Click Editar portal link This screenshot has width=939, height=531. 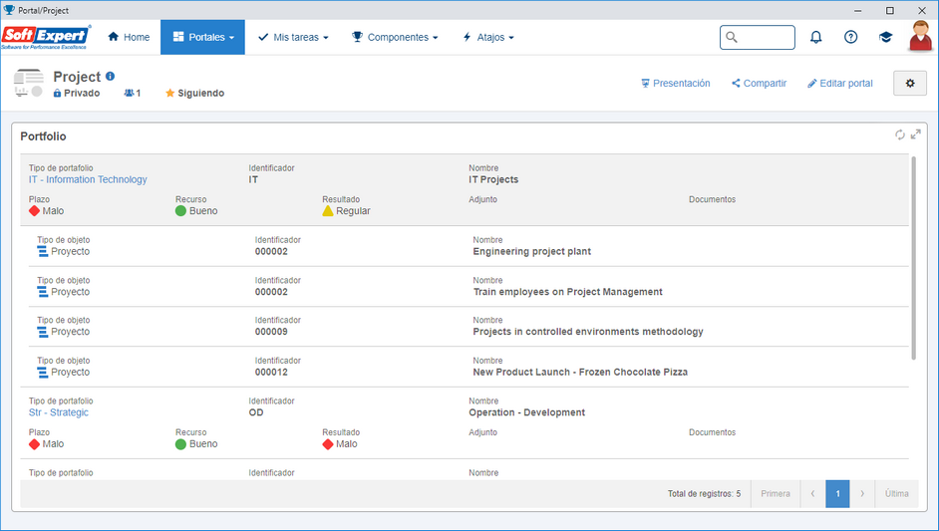coord(839,84)
